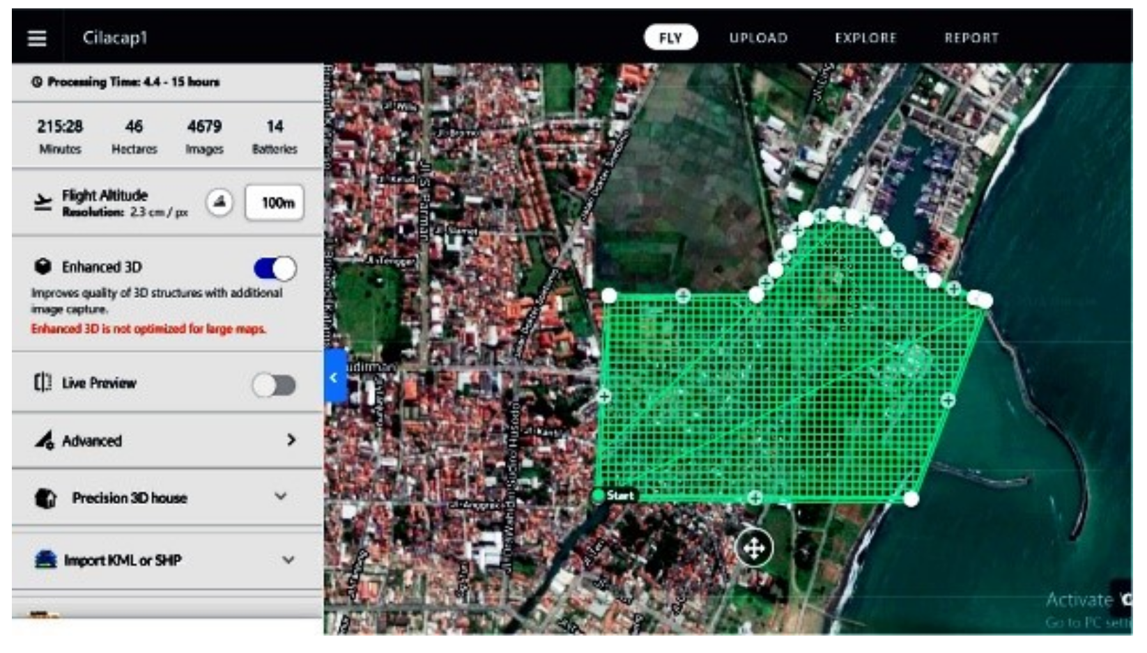
Task: Enable the Live Preview toggle
Action: [x=275, y=385]
